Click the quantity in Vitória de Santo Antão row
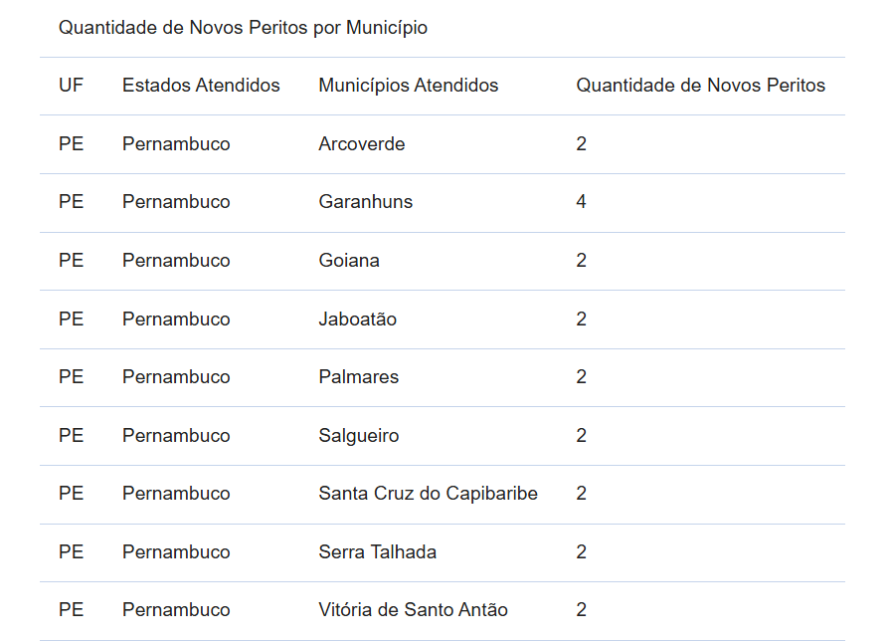This screenshot has width=890, height=642. (x=581, y=609)
